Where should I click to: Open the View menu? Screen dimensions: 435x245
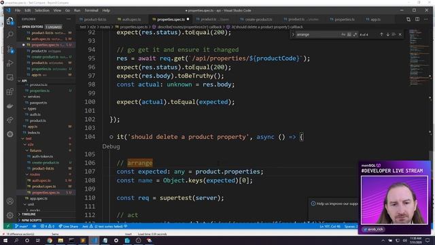click(57, 10)
